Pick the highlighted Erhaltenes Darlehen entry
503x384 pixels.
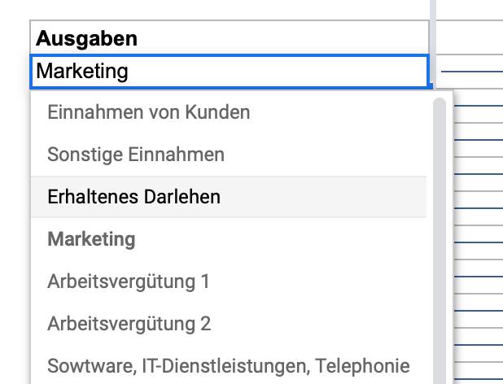(x=133, y=197)
